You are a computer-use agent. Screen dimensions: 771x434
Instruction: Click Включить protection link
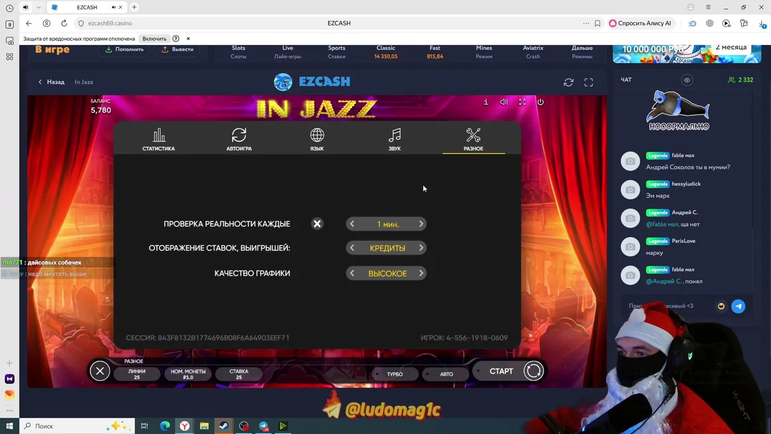(154, 39)
